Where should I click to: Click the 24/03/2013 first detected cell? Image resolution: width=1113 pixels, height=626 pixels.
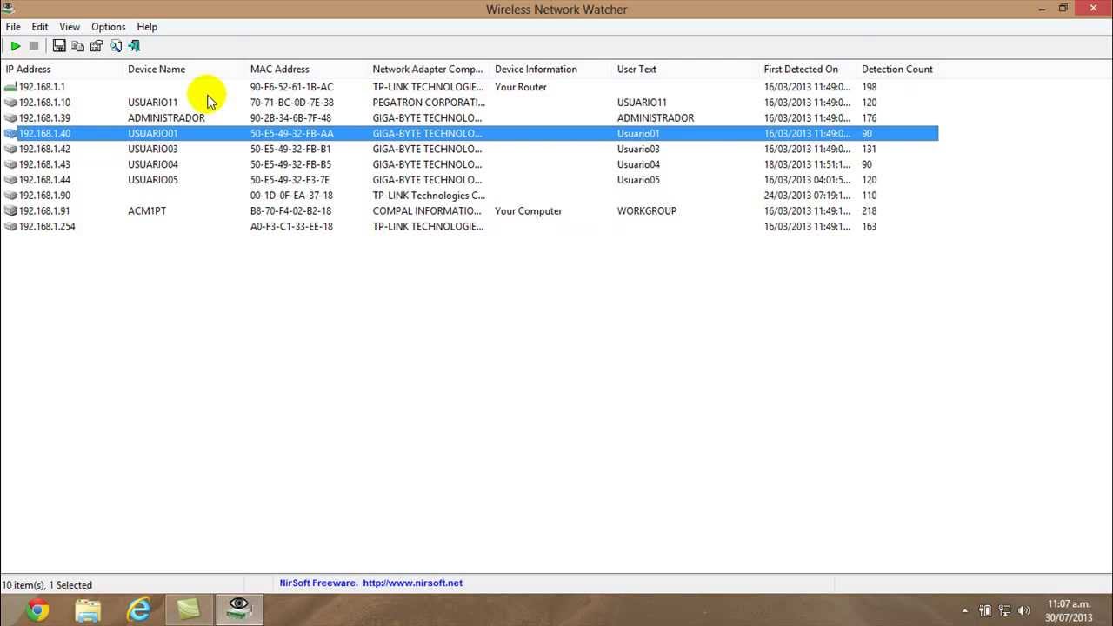coord(808,196)
